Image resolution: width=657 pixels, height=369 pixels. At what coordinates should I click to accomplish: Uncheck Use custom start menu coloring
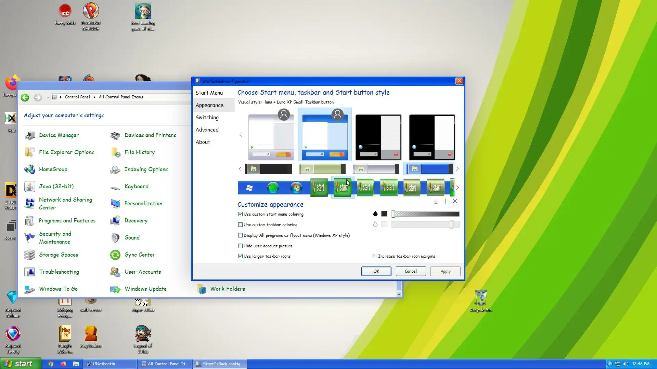[x=241, y=214]
